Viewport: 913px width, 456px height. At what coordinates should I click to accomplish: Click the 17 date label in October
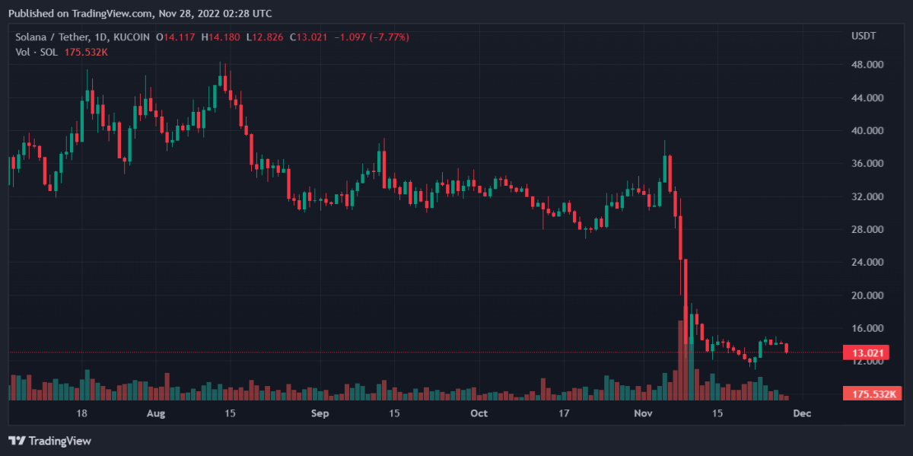click(x=564, y=413)
